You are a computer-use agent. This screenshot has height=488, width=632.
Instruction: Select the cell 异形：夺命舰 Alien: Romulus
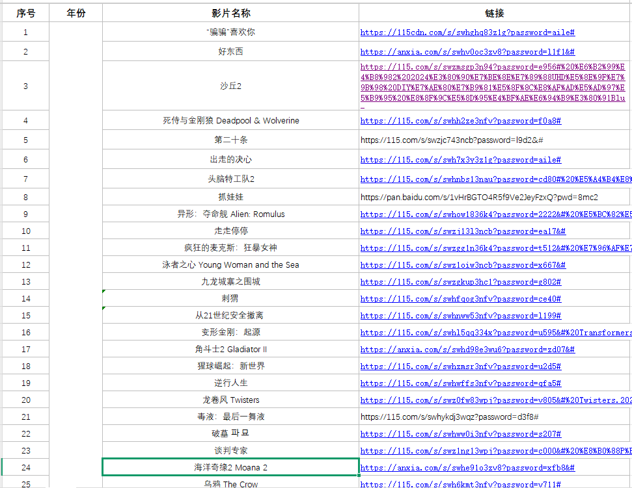230,214
